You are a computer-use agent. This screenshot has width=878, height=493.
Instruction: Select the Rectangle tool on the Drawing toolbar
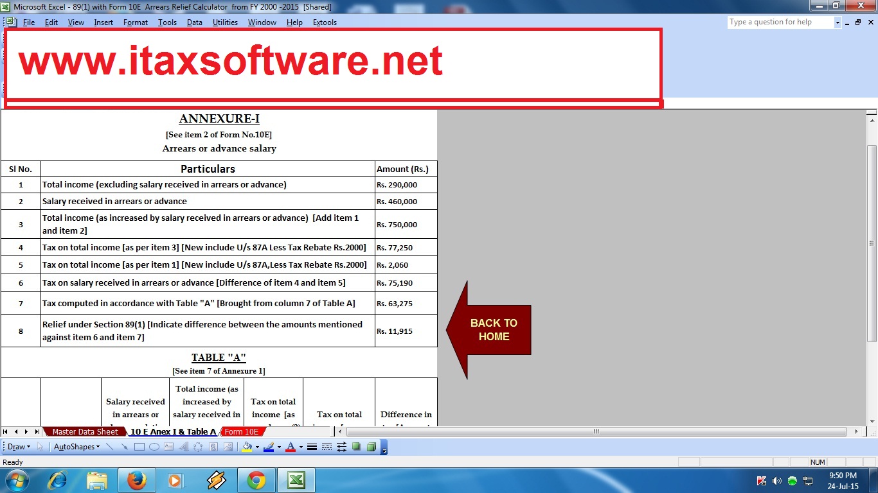tap(139, 446)
